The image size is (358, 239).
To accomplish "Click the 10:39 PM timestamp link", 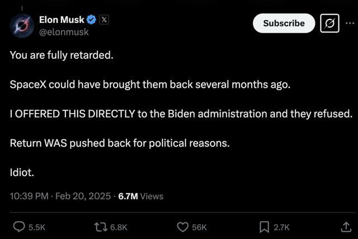I will (29, 196).
